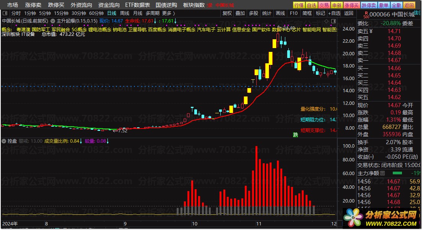Viewport: 423px width, 230px height.
Task: Open the 国债逆购 menu
Action: coord(166,5)
